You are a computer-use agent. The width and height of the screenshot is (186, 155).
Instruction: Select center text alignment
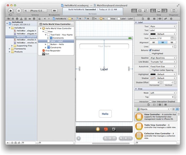pos(162,42)
